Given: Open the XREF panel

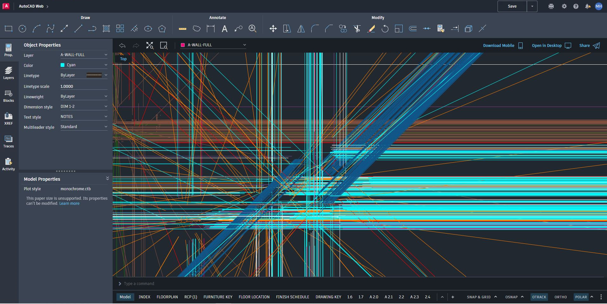Looking at the screenshot, I should tap(9, 118).
